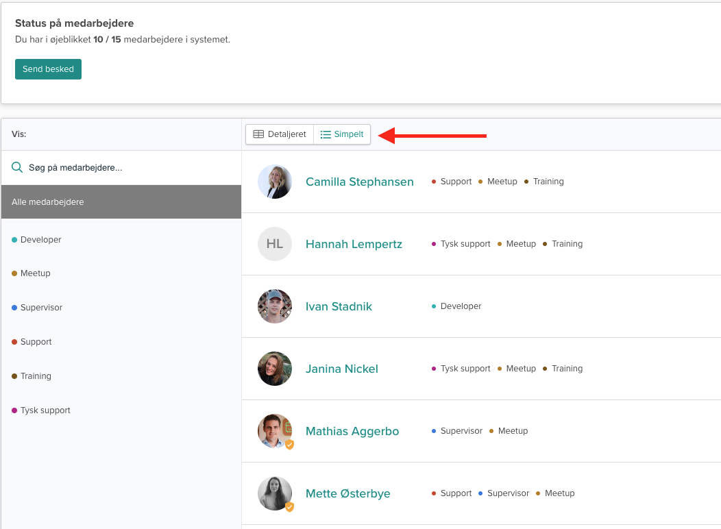721x529 pixels.
Task: Click the Detaljeret table view icon
Action: 258,134
